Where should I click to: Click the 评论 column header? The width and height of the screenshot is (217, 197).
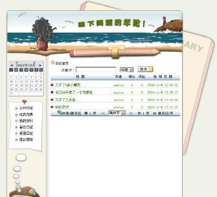pos(142,77)
